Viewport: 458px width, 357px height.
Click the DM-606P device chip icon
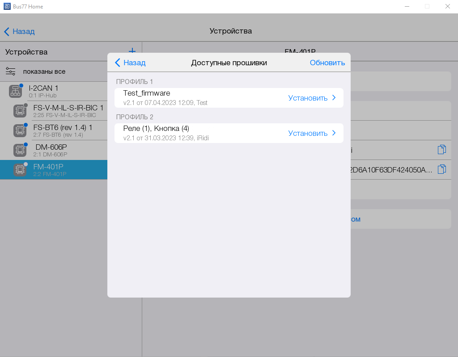[x=20, y=150]
